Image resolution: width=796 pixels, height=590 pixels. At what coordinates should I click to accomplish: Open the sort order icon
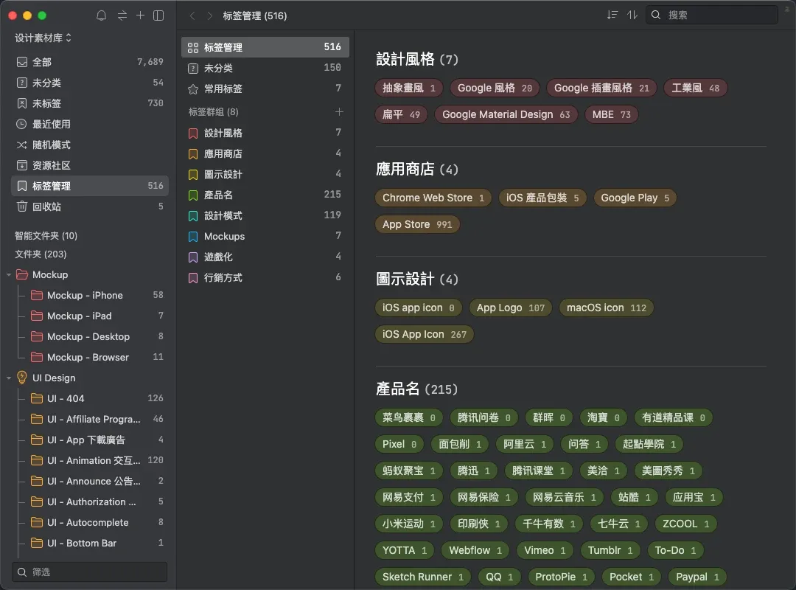(x=612, y=15)
